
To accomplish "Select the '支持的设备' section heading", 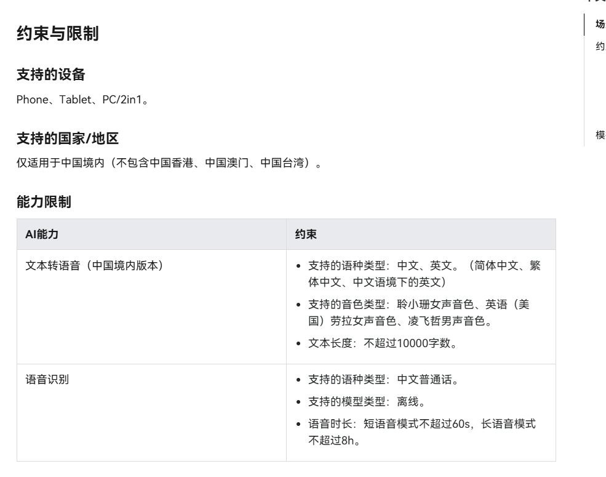I will coord(50,76).
